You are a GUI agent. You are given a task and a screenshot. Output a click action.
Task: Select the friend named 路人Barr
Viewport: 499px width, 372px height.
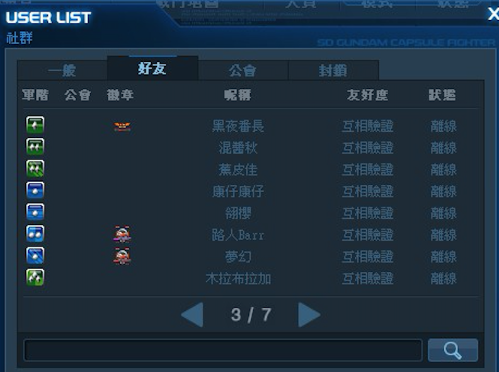[x=238, y=235]
